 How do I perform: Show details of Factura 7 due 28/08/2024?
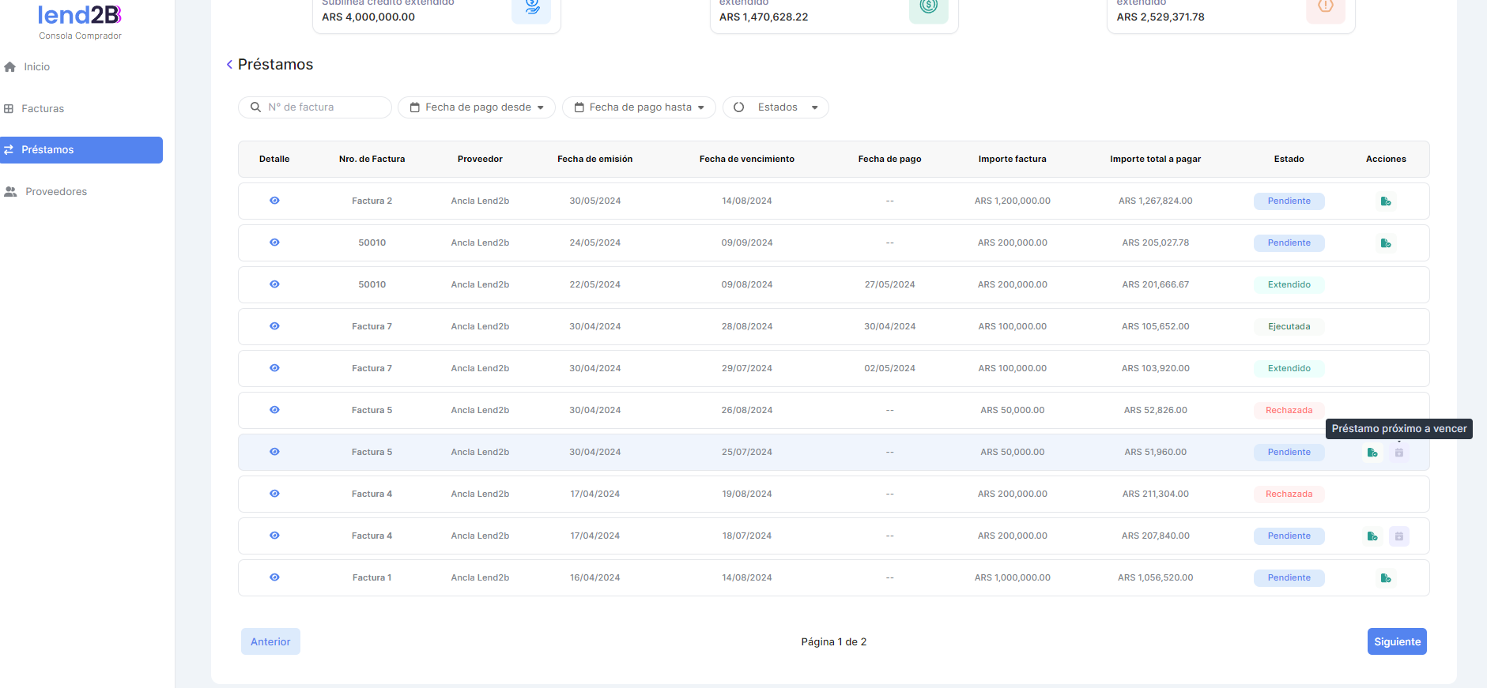274,326
